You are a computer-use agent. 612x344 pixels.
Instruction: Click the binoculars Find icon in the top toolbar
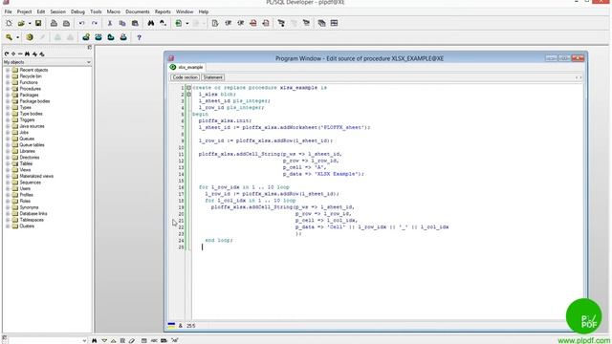coord(151,23)
